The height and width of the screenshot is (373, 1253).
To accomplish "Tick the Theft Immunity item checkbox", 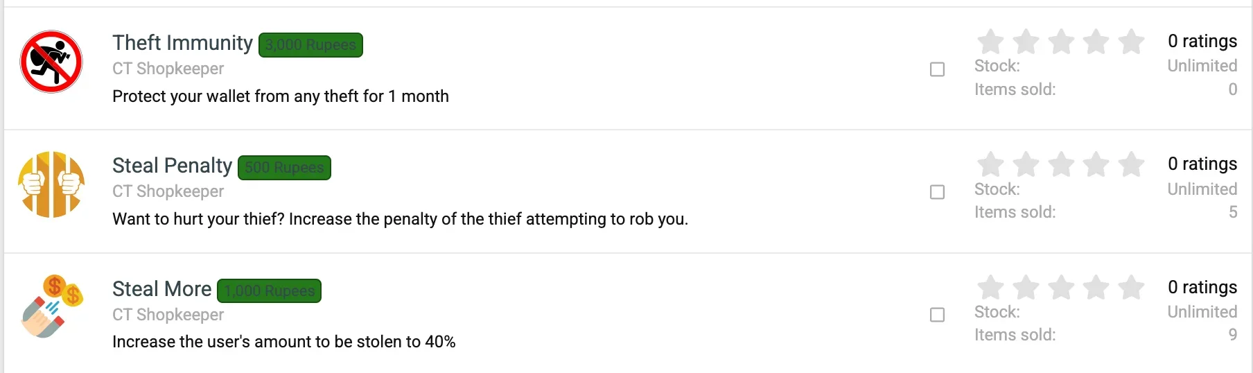I will click(x=937, y=69).
